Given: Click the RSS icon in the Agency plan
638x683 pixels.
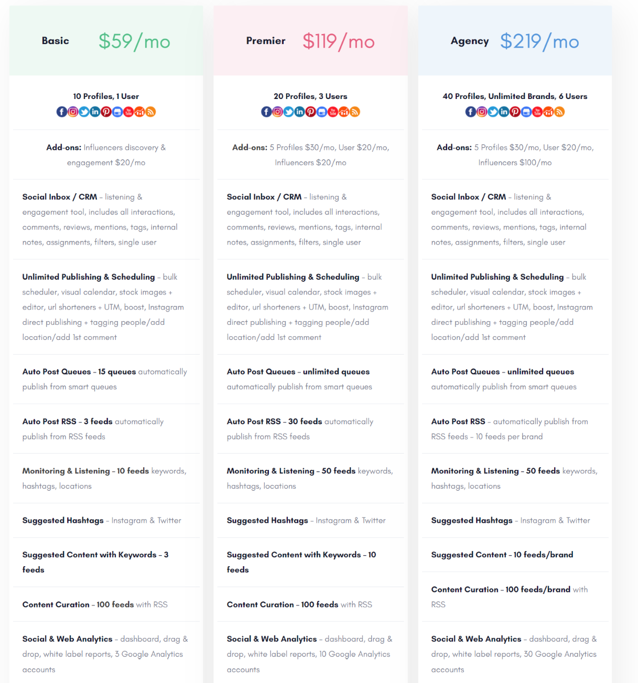Looking at the screenshot, I should coord(559,112).
